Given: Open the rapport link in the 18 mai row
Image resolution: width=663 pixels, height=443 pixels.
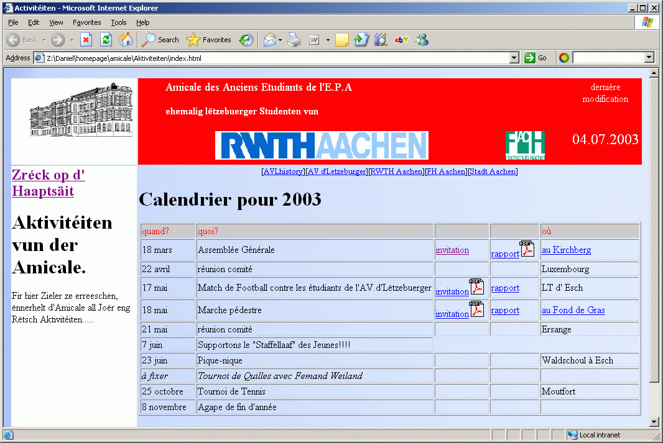Looking at the screenshot, I should tap(505, 311).
